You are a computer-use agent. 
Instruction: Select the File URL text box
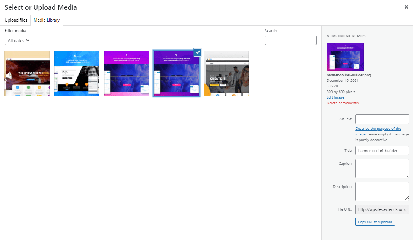coord(382,209)
